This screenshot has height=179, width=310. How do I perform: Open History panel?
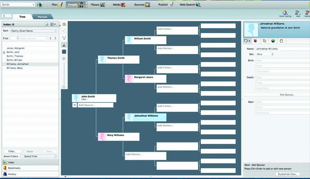pyautogui.click(x=30, y=174)
